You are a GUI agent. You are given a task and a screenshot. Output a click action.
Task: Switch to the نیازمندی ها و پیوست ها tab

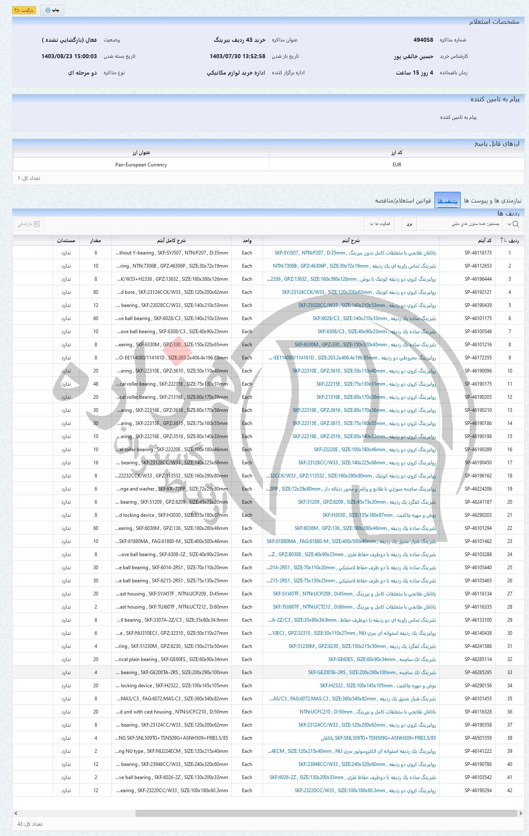coord(493,201)
